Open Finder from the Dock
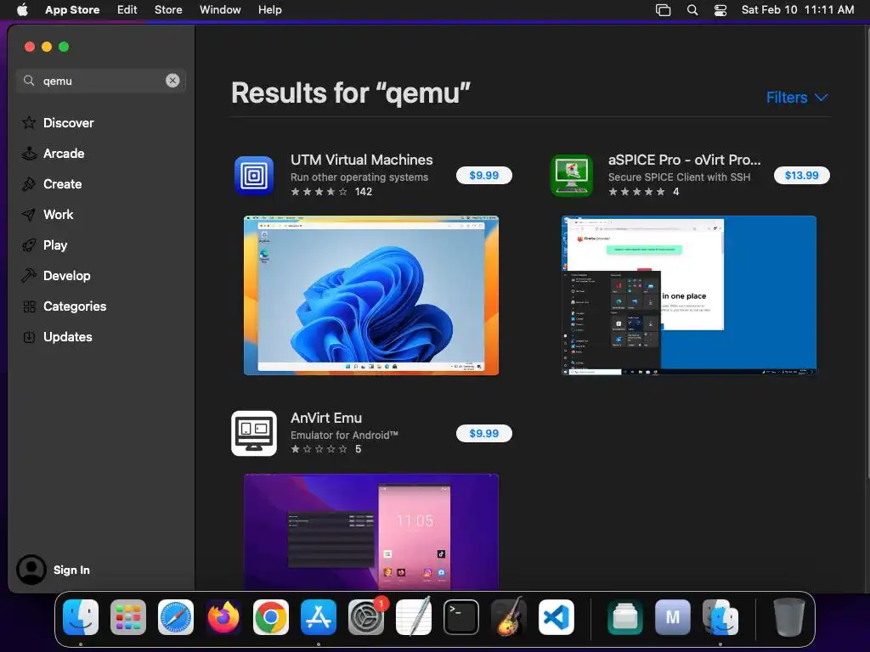This screenshot has height=652, width=870. (81, 617)
